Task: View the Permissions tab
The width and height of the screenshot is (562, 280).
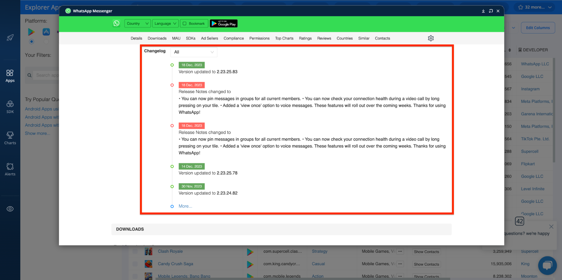Action: point(259,38)
